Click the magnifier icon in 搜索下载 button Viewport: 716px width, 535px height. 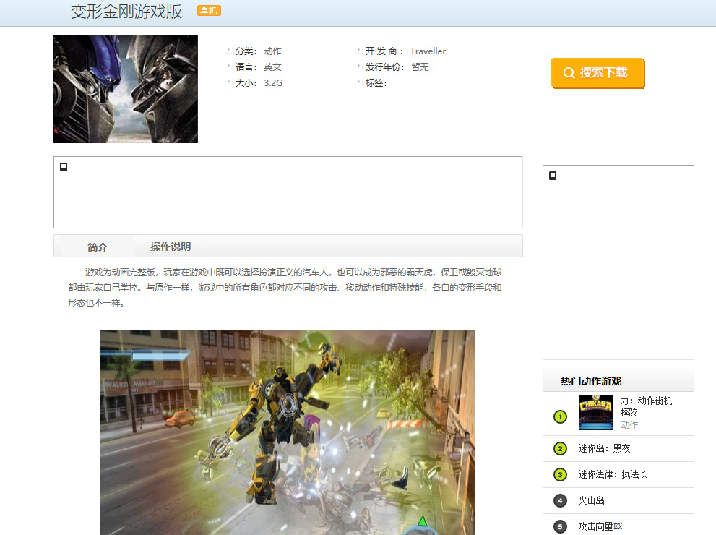pos(569,73)
